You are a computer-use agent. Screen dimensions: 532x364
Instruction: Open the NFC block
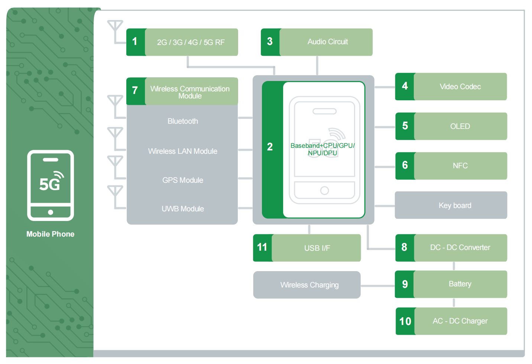pos(451,166)
